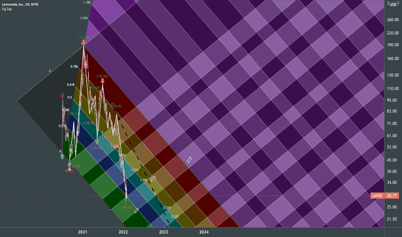The width and height of the screenshot is (402, 237).
Task: Click the 130.00 price axis label
Action: [393, 75]
